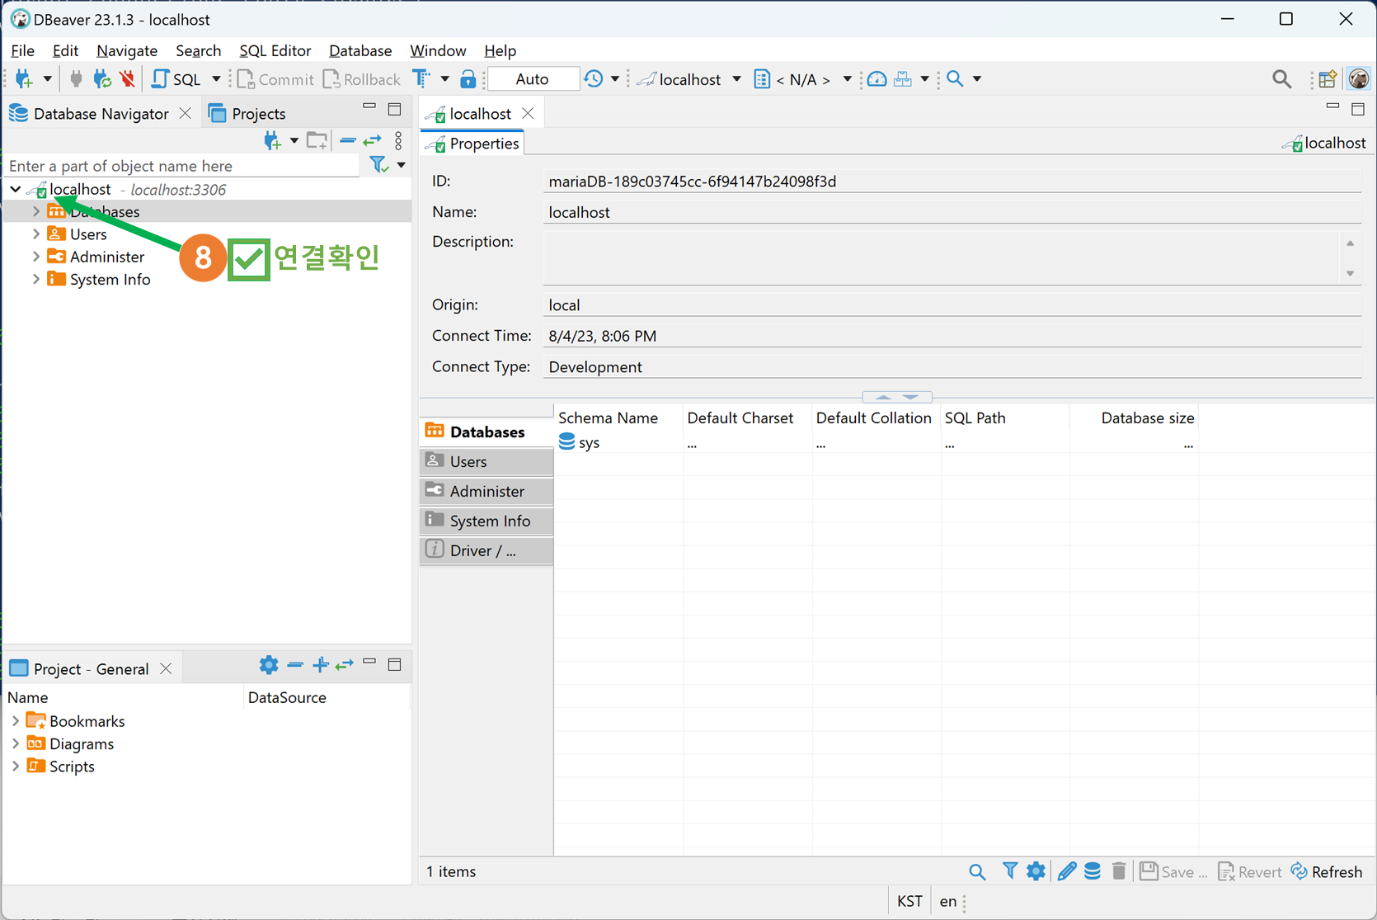Click the database dashboard gauge icon
This screenshot has width=1377, height=920.
(x=877, y=79)
